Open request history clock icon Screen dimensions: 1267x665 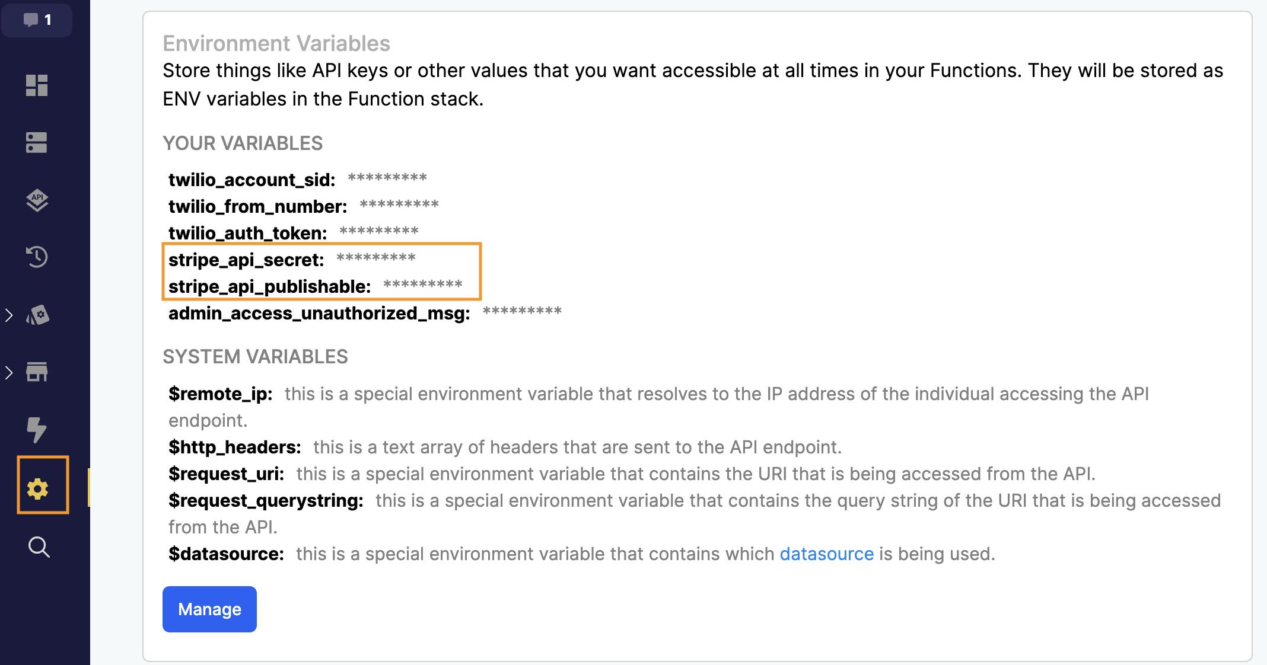click(37, 257)
